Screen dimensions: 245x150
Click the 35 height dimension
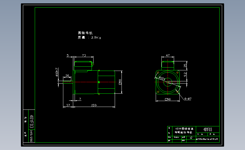[x=185, y=66]
